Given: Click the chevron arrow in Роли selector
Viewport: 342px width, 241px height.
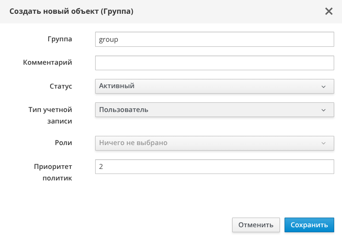Looking at the screenshot, I should 324,143.
